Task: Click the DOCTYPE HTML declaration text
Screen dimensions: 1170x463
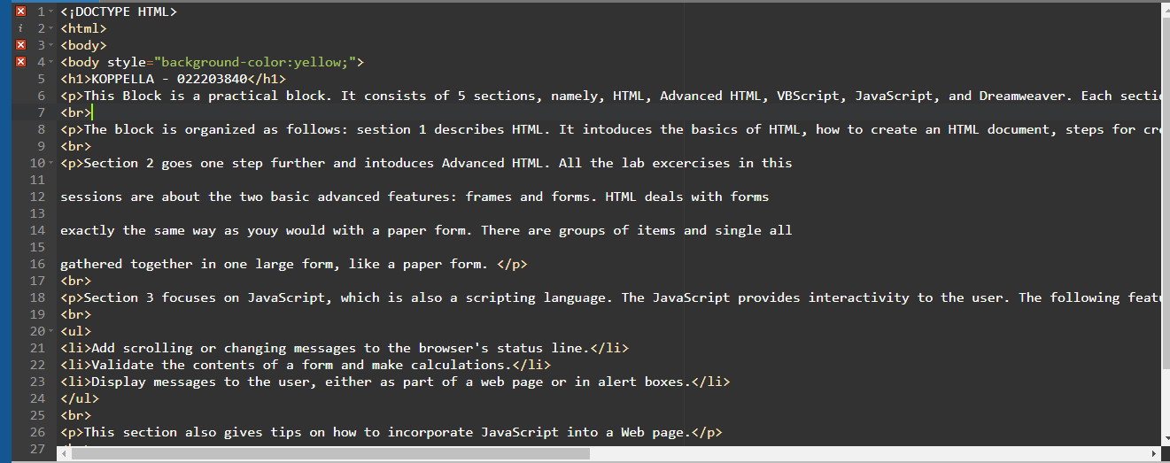Action: 119,12
